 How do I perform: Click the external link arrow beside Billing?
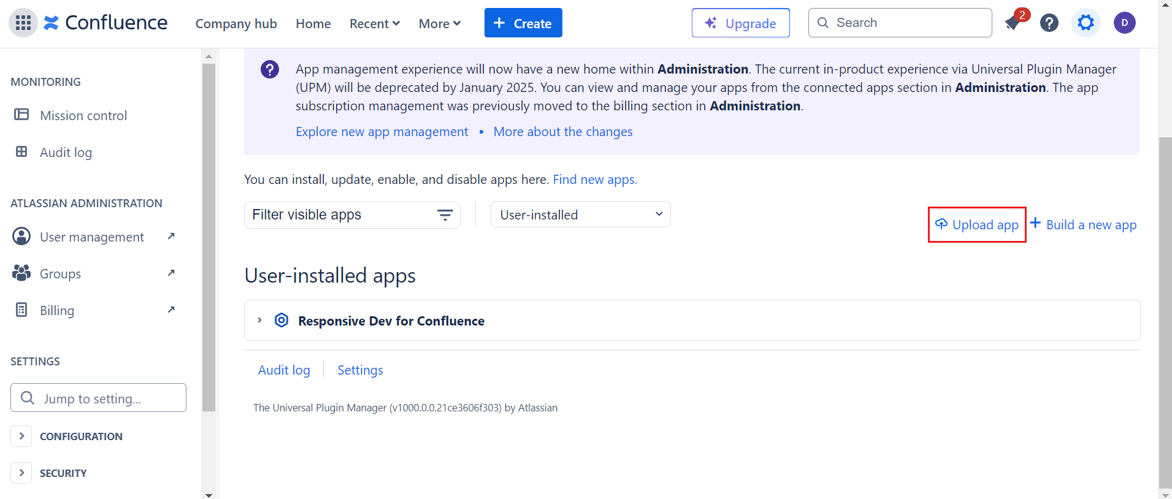coord(171,310)
